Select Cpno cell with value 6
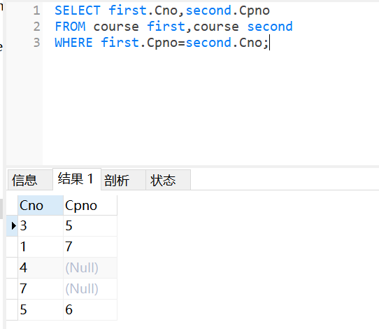Screen dimensions: 379x329 (90, 309)
